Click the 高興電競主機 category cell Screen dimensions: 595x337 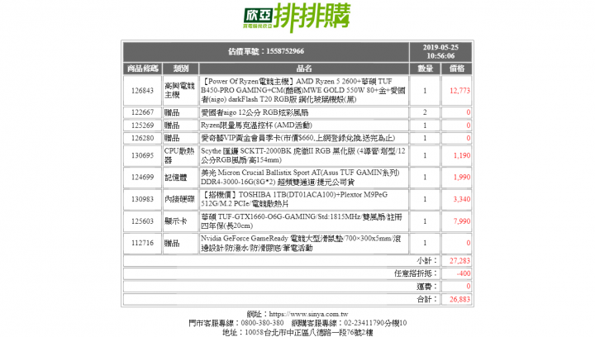point(179,91)
